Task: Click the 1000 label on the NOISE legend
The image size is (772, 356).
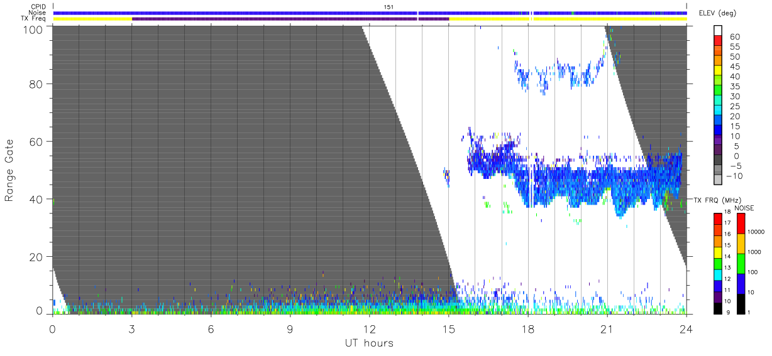Action: tap(755, 252)
